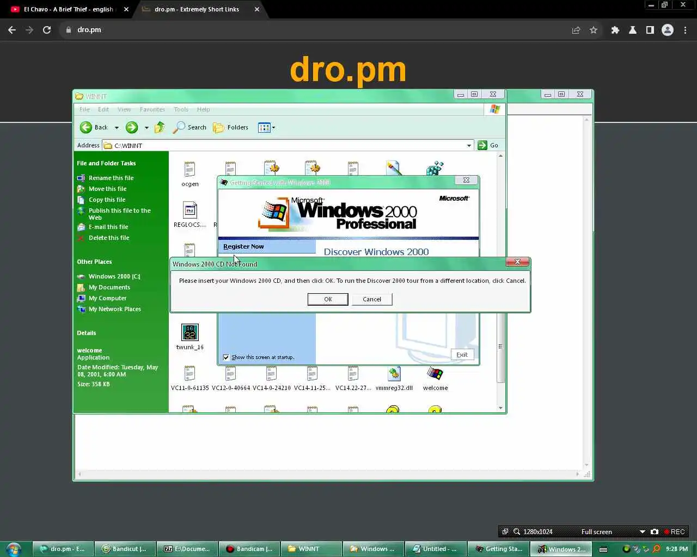Switch to the Bandicut taskbar button
The width and height of the screenshot is (697, 557).
pos(125,549)
